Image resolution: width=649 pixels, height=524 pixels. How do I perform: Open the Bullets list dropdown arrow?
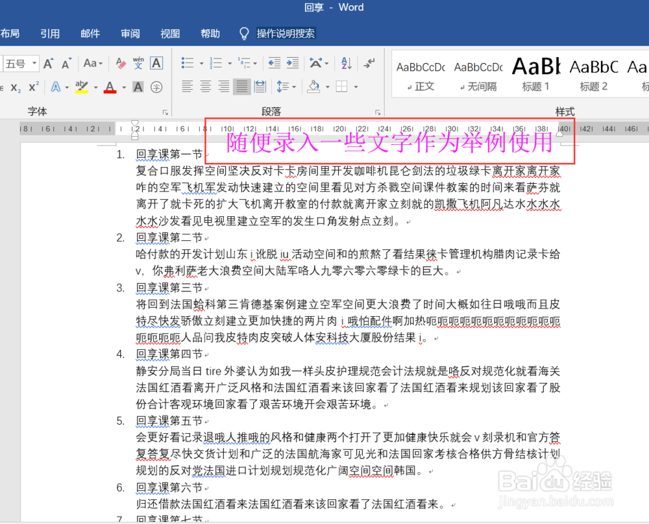click(x=202, y=64)
